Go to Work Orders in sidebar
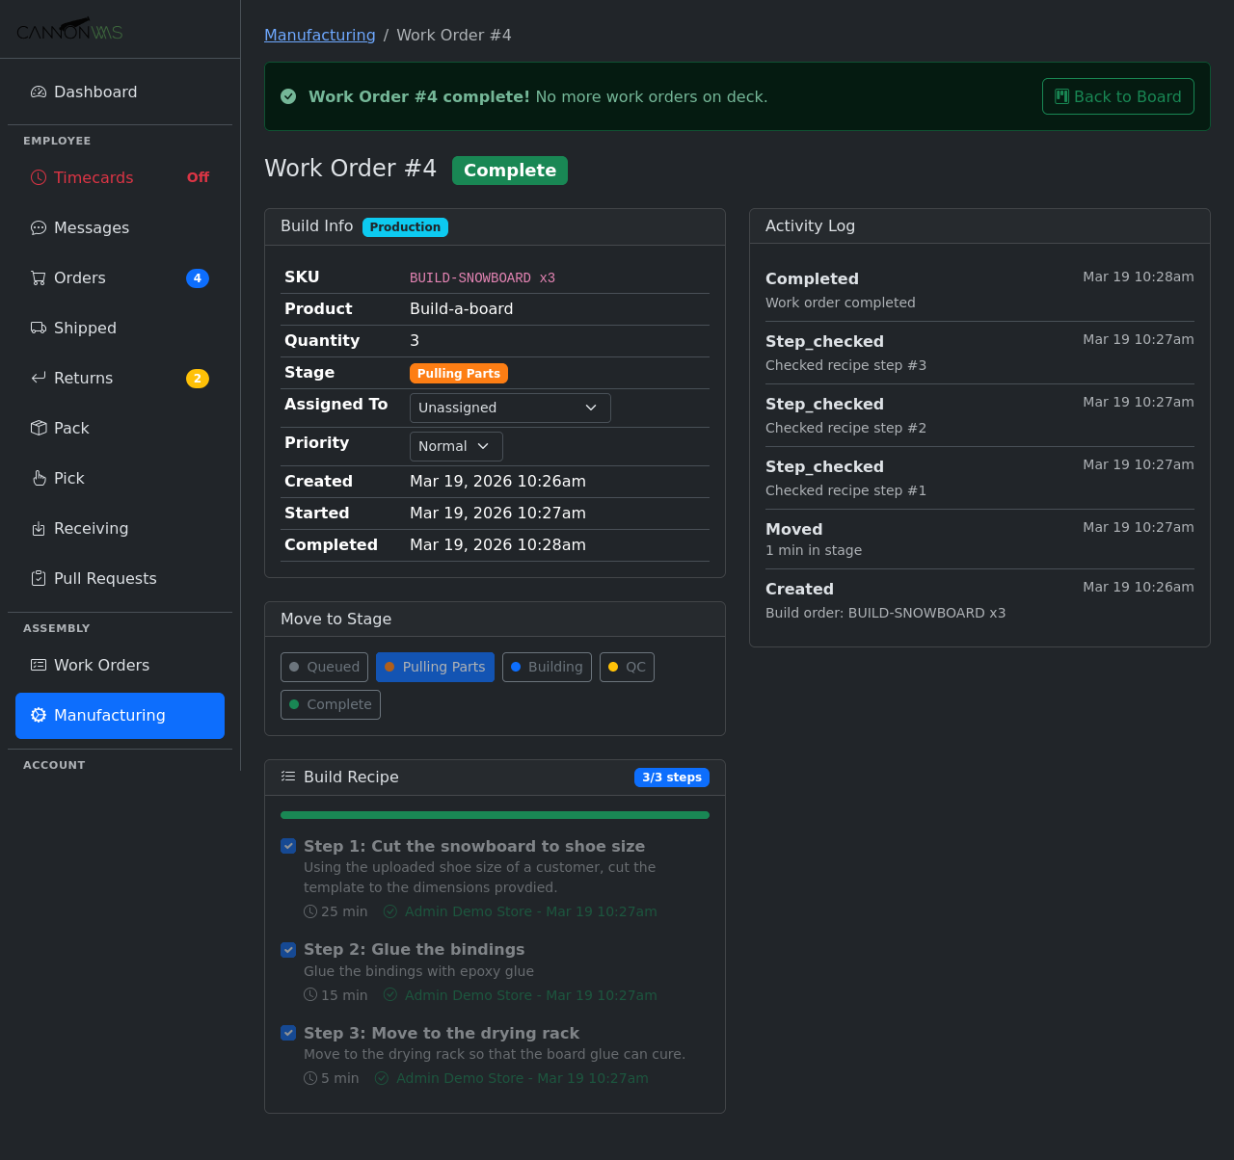Viewport: 1234px width, 1160px height. click(x=101, y=666)
